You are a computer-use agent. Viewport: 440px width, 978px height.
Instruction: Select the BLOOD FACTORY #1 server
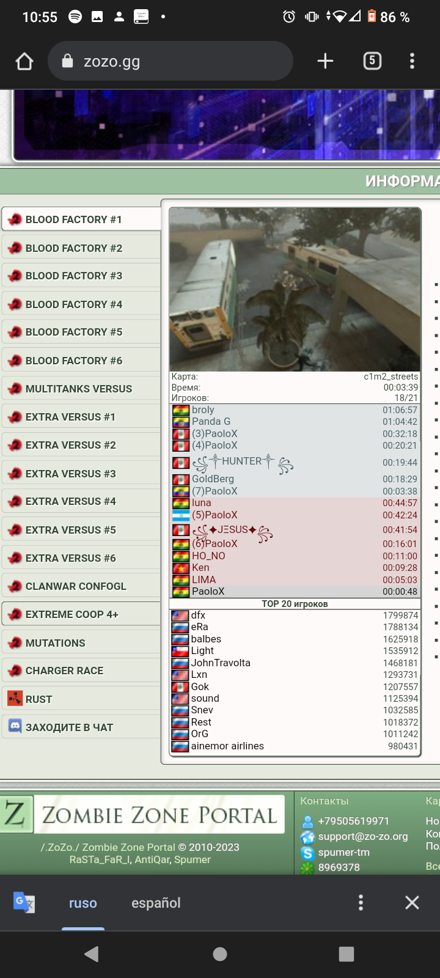click(x=81, y=219)
